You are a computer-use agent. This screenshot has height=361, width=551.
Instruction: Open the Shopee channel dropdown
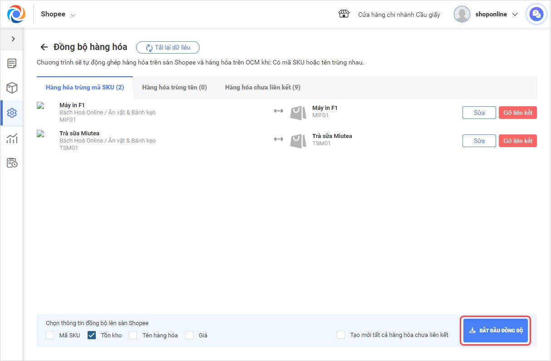click(58, 14)
